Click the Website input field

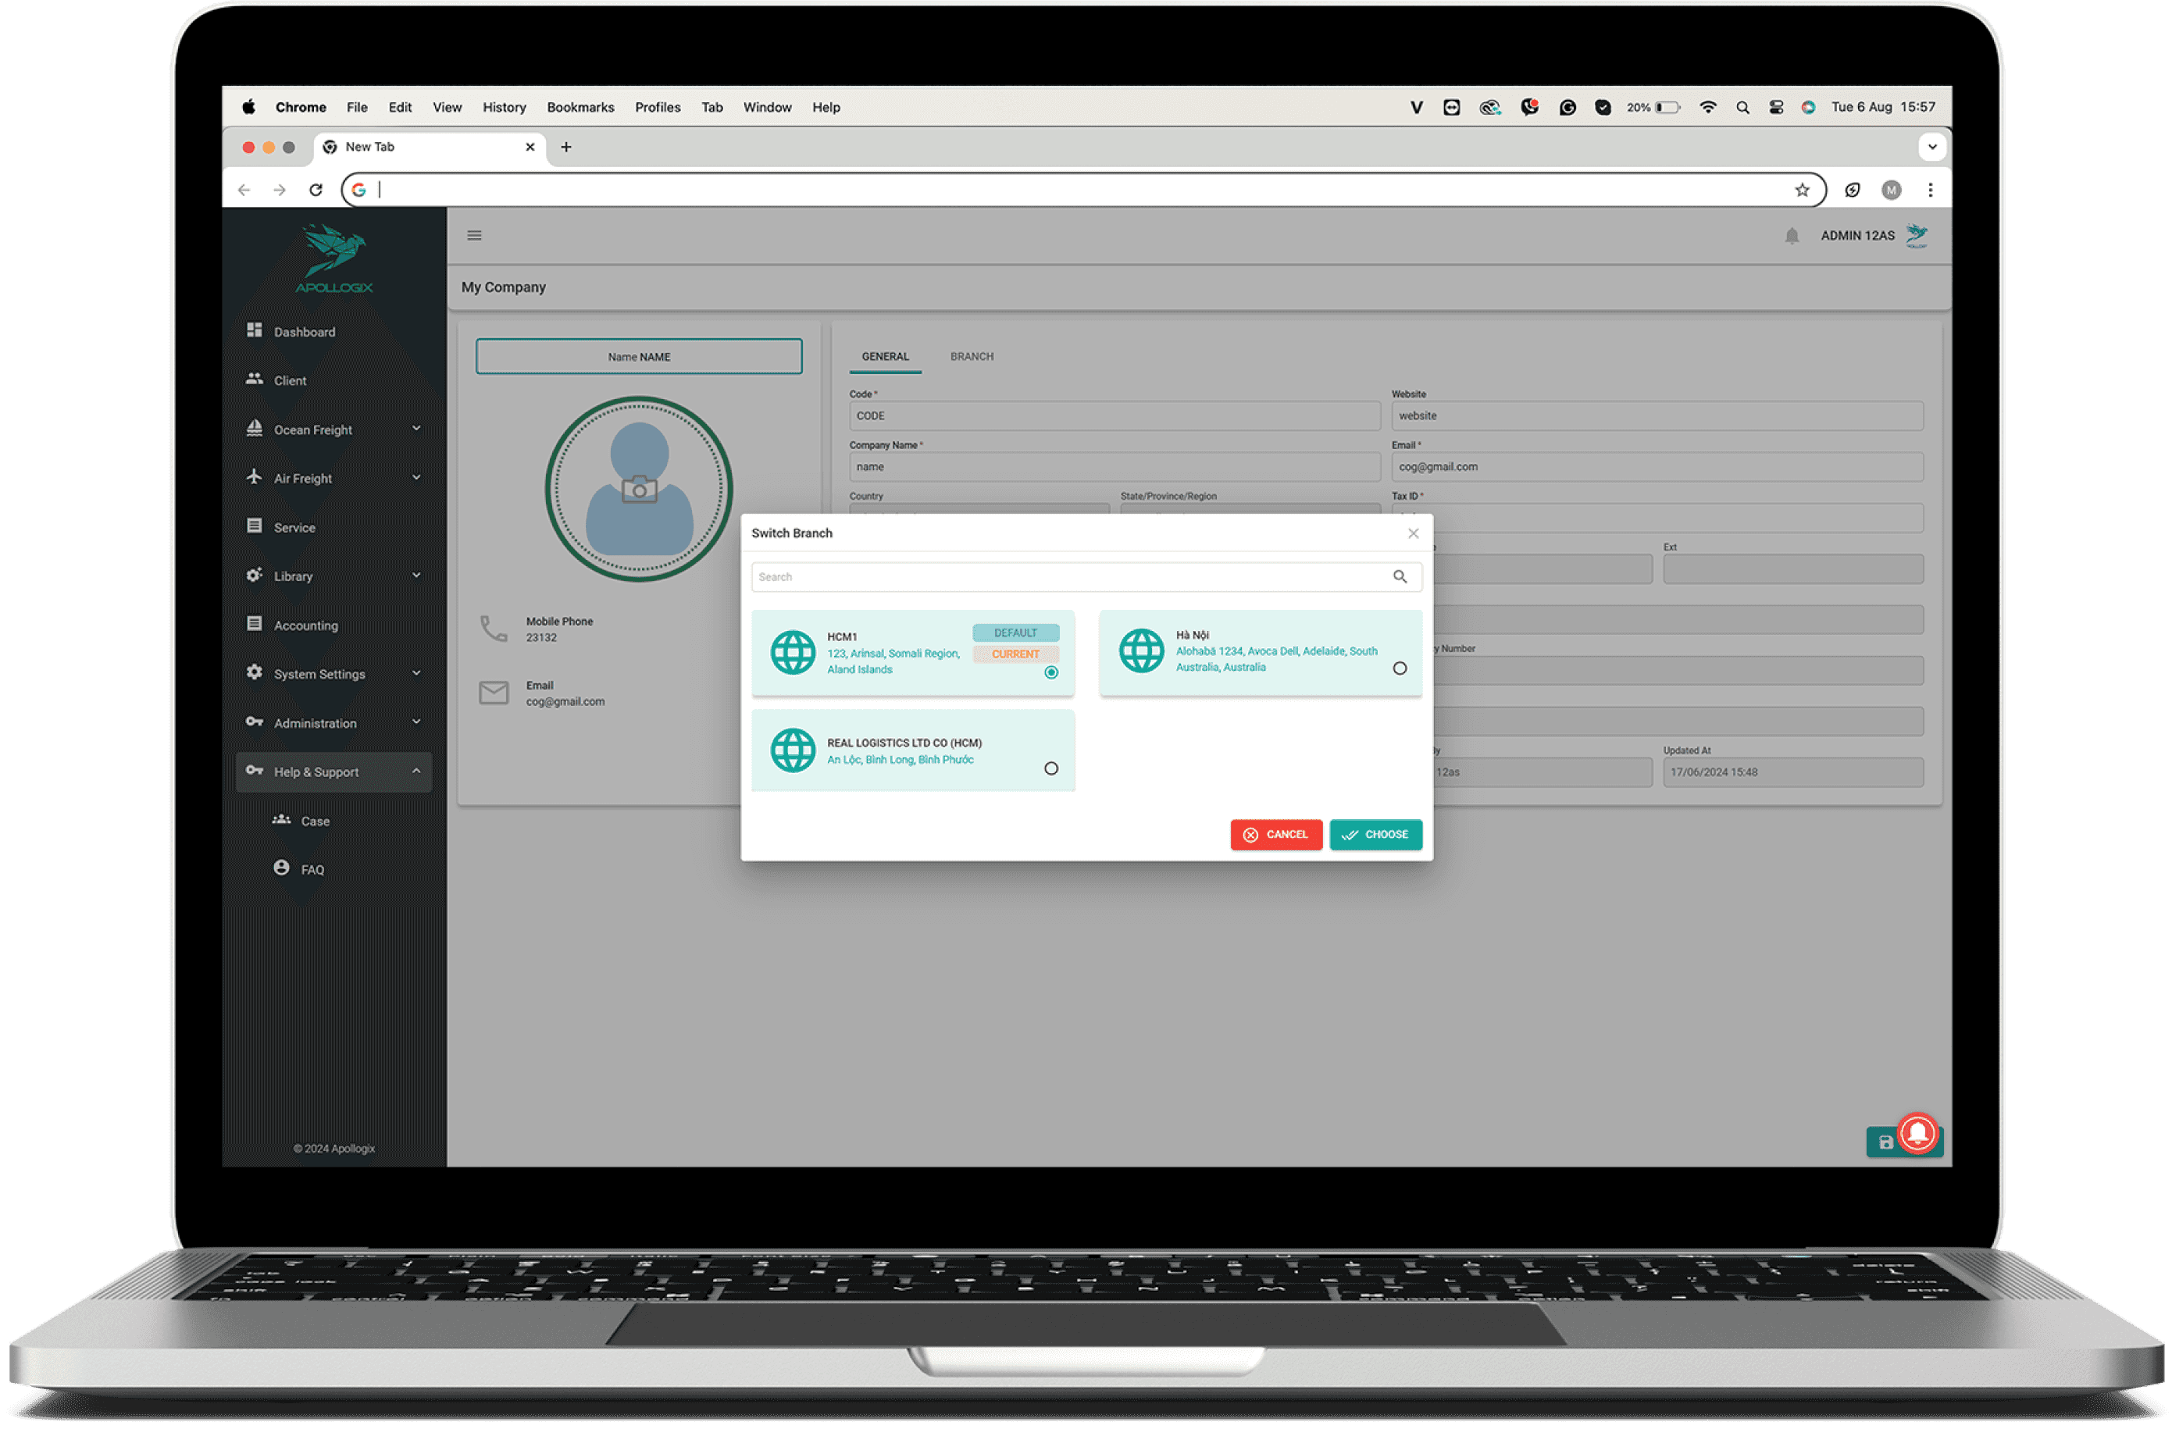click(x=1657, y=416)
